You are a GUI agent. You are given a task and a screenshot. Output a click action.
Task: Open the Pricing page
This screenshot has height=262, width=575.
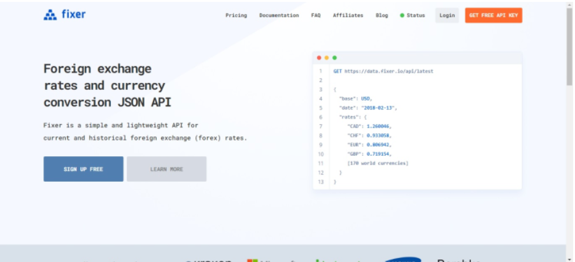[236, 15]
